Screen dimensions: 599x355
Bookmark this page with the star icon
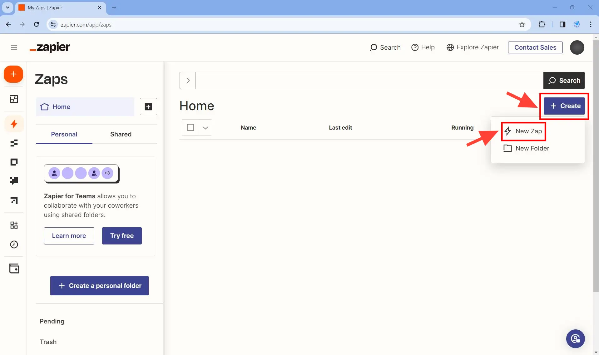(522, 25)
